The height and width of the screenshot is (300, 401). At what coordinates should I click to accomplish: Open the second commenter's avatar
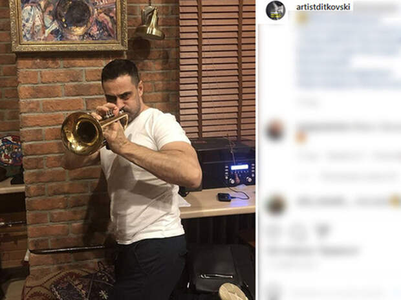(x=276, y=205)
